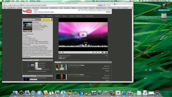The width and height of the screenshot is (172, 97).
Task: Open the Window menu in the menu bar
Action: coord(32,1)
